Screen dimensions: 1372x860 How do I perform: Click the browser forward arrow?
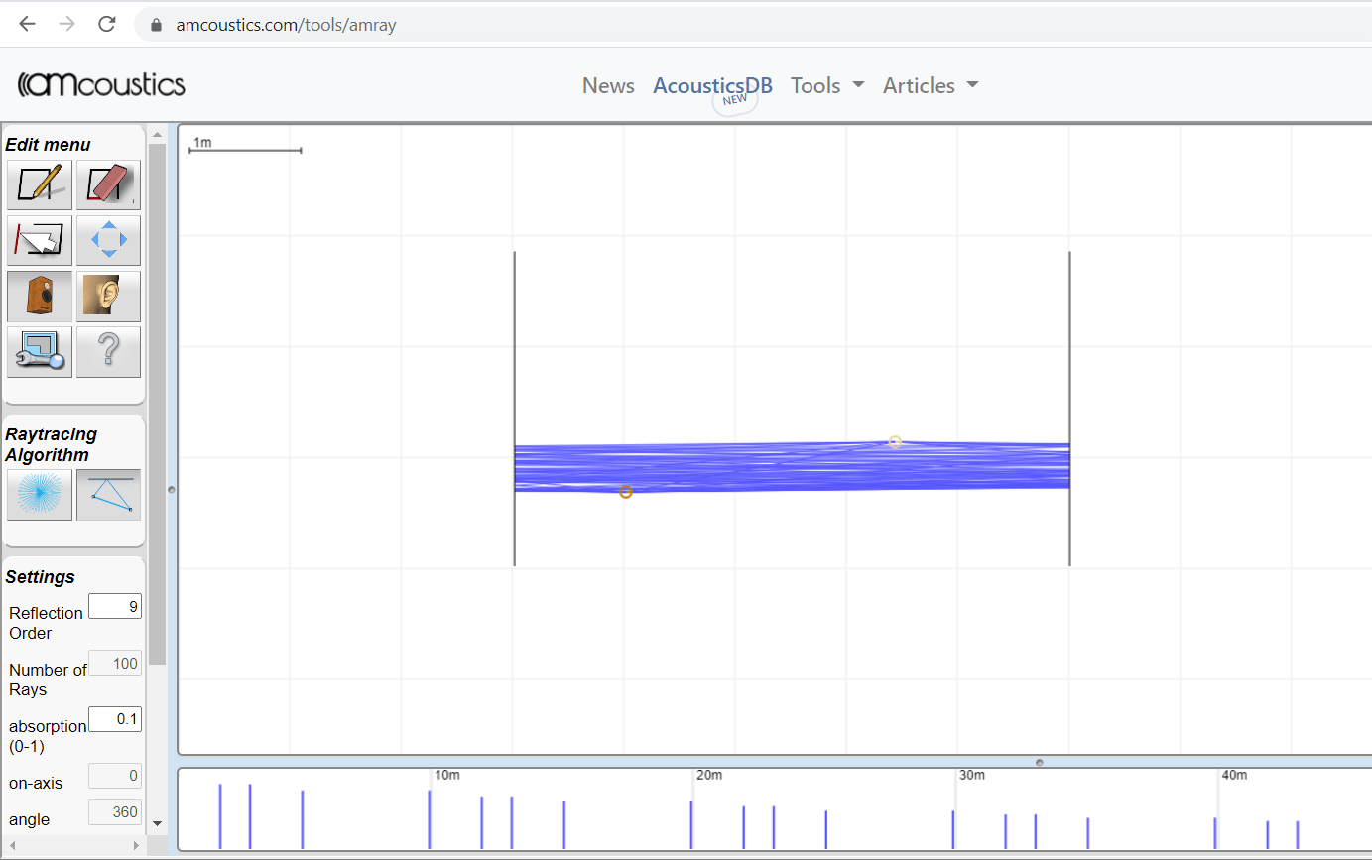click(x=67, y=25)
